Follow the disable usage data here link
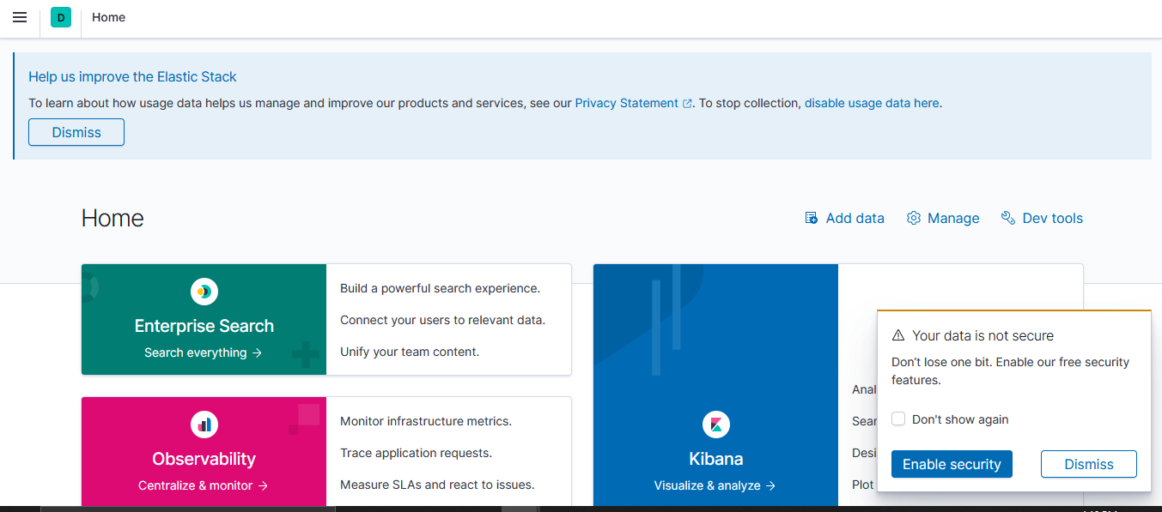The height and width of the screenshot is (512, 1162). (x=872, y=103)
